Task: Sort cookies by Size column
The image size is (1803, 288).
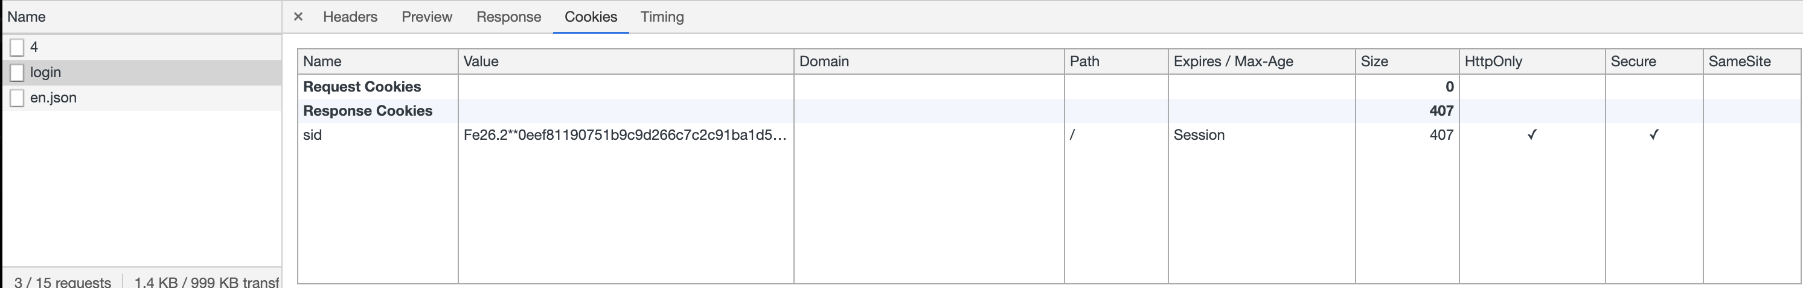Action: [x=1407, y=61]
